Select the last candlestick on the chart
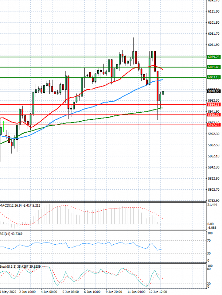This screenshot has width=222, height=295. coord(163,93)
